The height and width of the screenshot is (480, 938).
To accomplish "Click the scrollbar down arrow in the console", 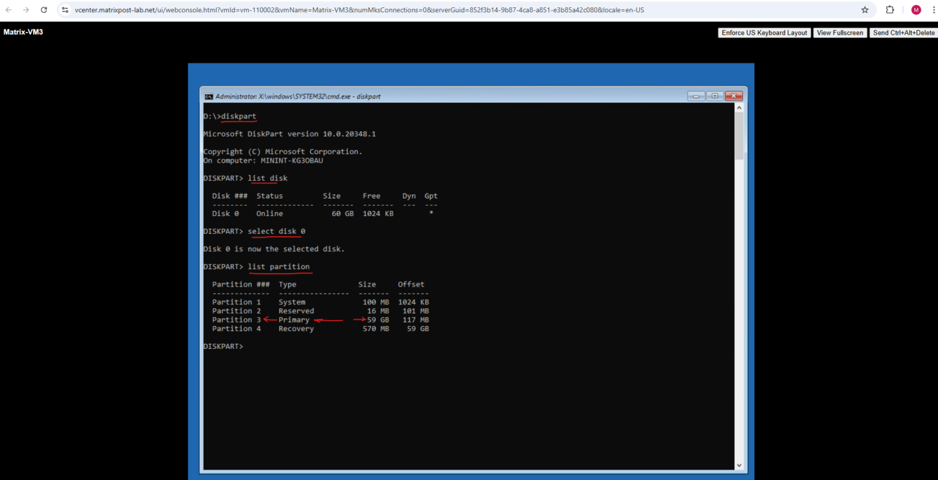I will click(x=738, y=465).
